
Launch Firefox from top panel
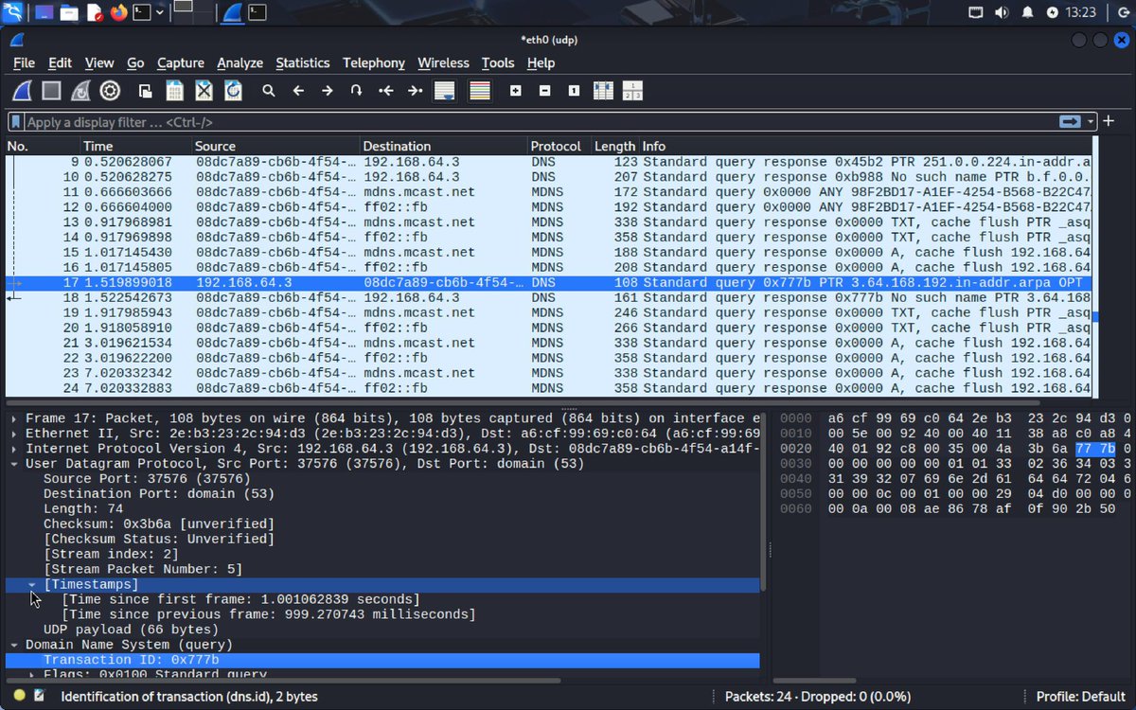point(118,12)
